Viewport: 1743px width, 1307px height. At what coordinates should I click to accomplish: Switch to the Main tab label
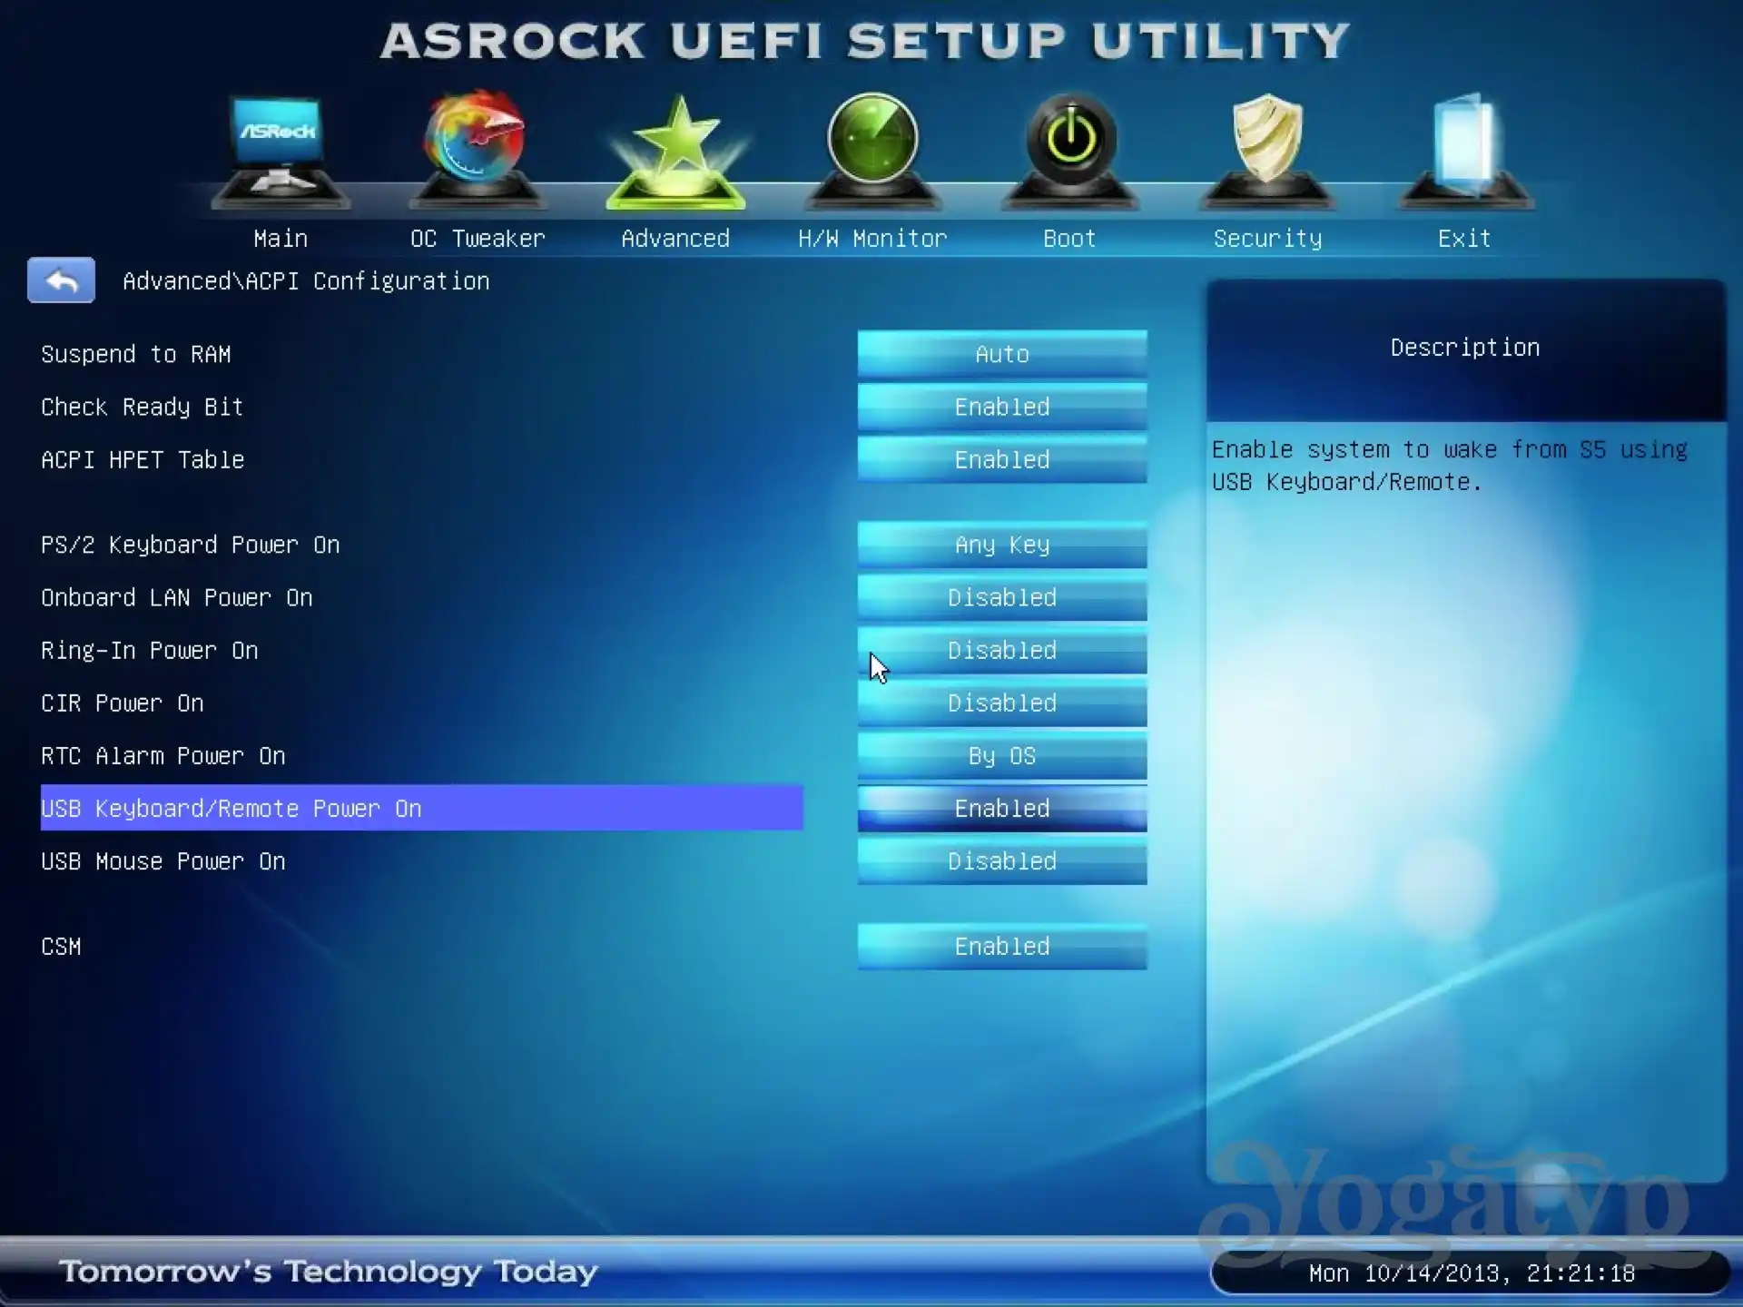[281, 239]
